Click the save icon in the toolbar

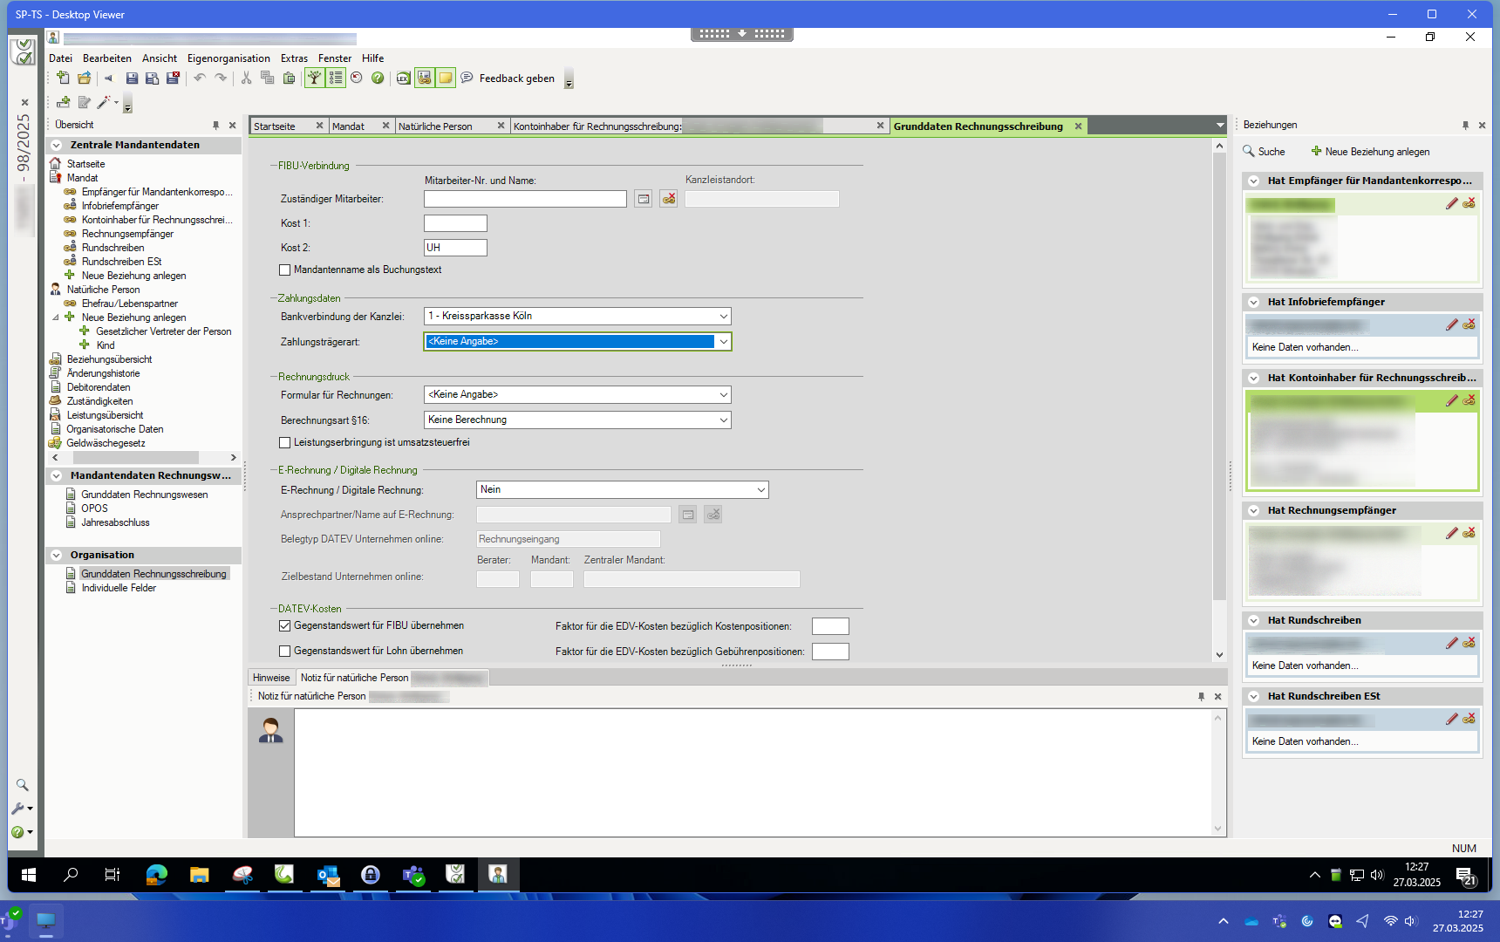pyautogui.click(x=132, y=78)
